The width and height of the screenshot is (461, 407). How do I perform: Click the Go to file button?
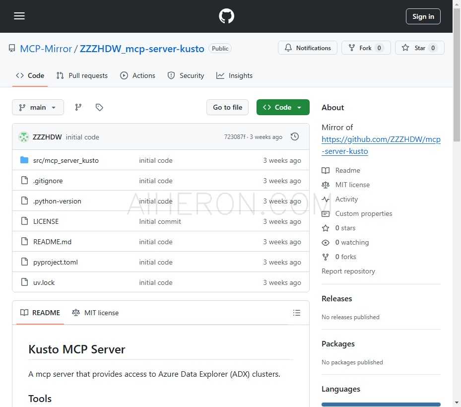click(x=228, y=107)
